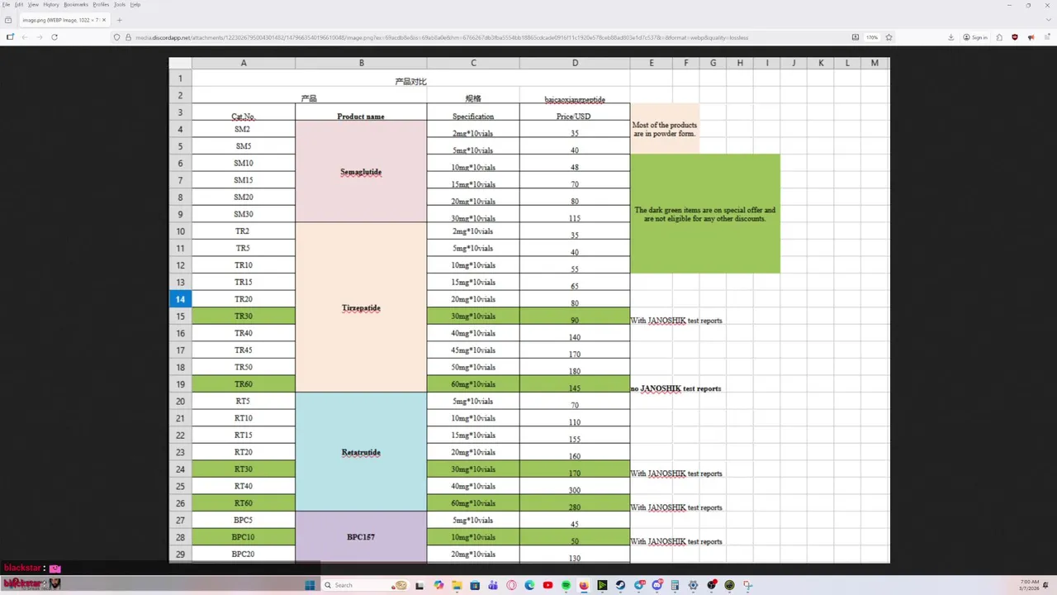Open the Profiles menu
Viewport: 1057px width, 595px height.
[101, 4]
